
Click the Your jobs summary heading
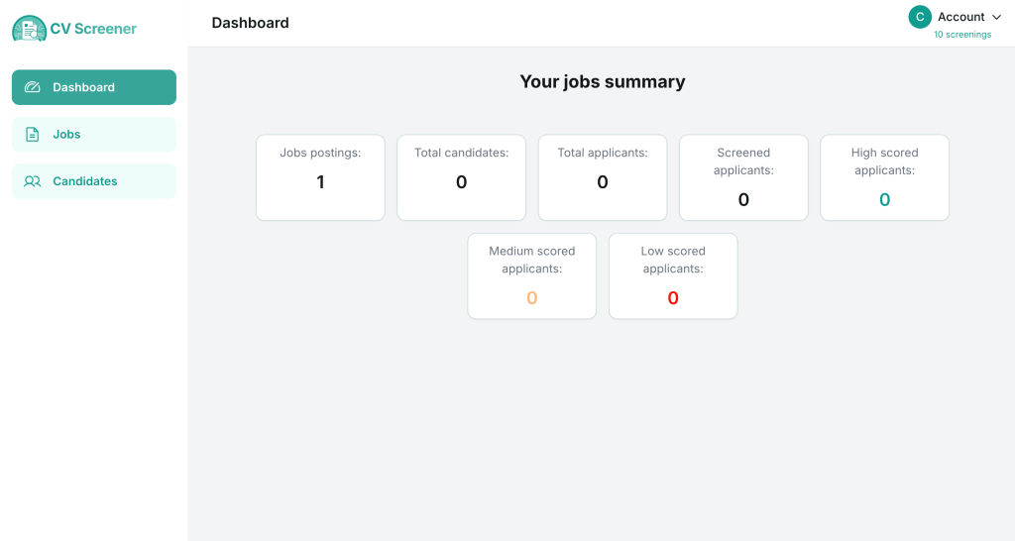pyautogui.click(x=602, y=82)
